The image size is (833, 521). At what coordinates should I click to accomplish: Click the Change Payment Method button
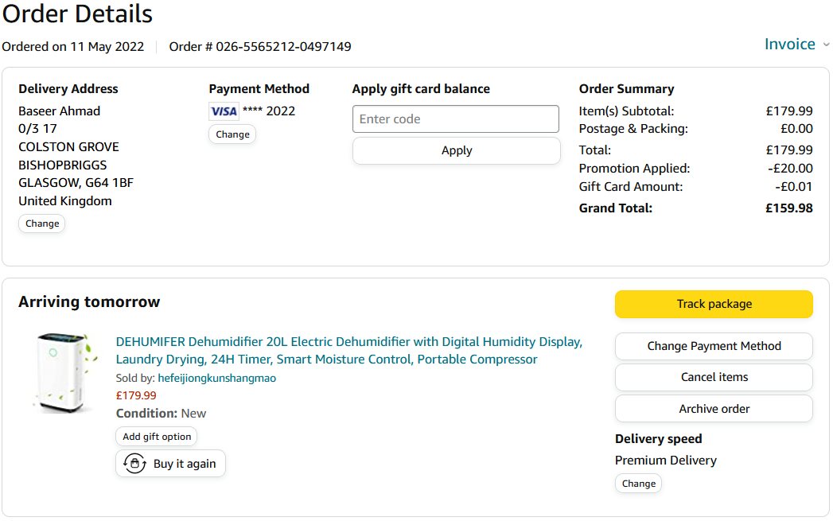(714, 346)
